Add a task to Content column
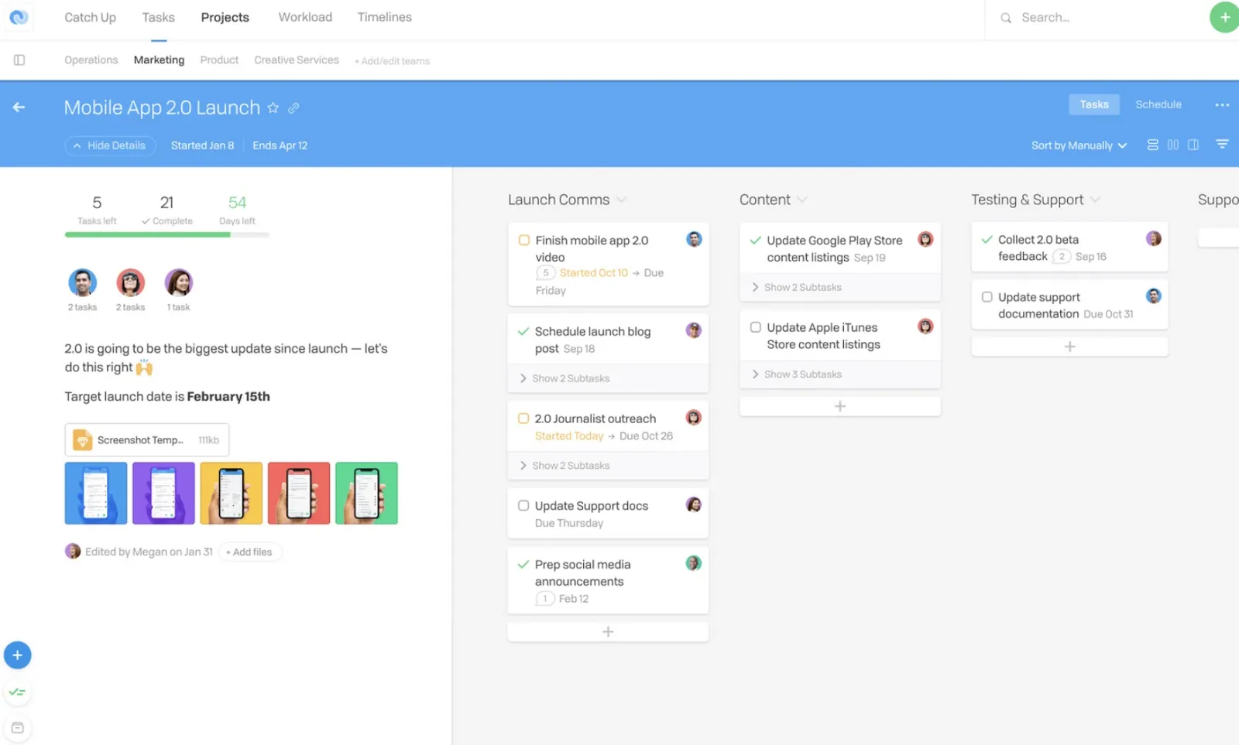This screenshot has width=1239, height=745. (839, 406)
